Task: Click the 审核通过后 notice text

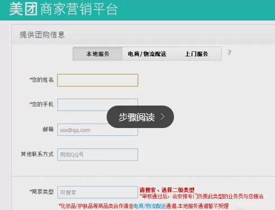Action: point(201,197)
